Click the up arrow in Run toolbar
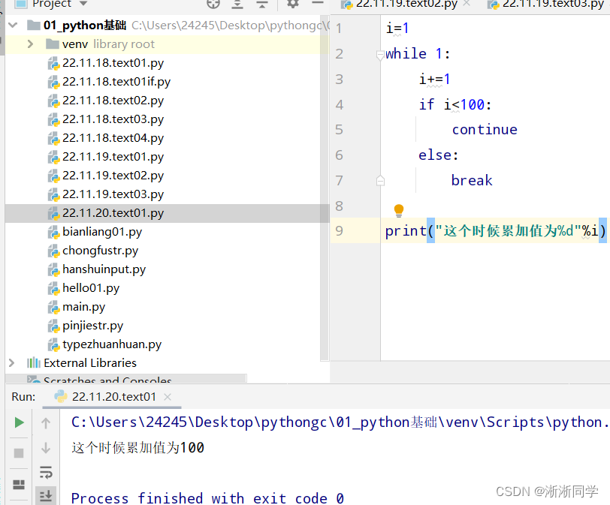The image size is (610, 505). tap(46, 423)
